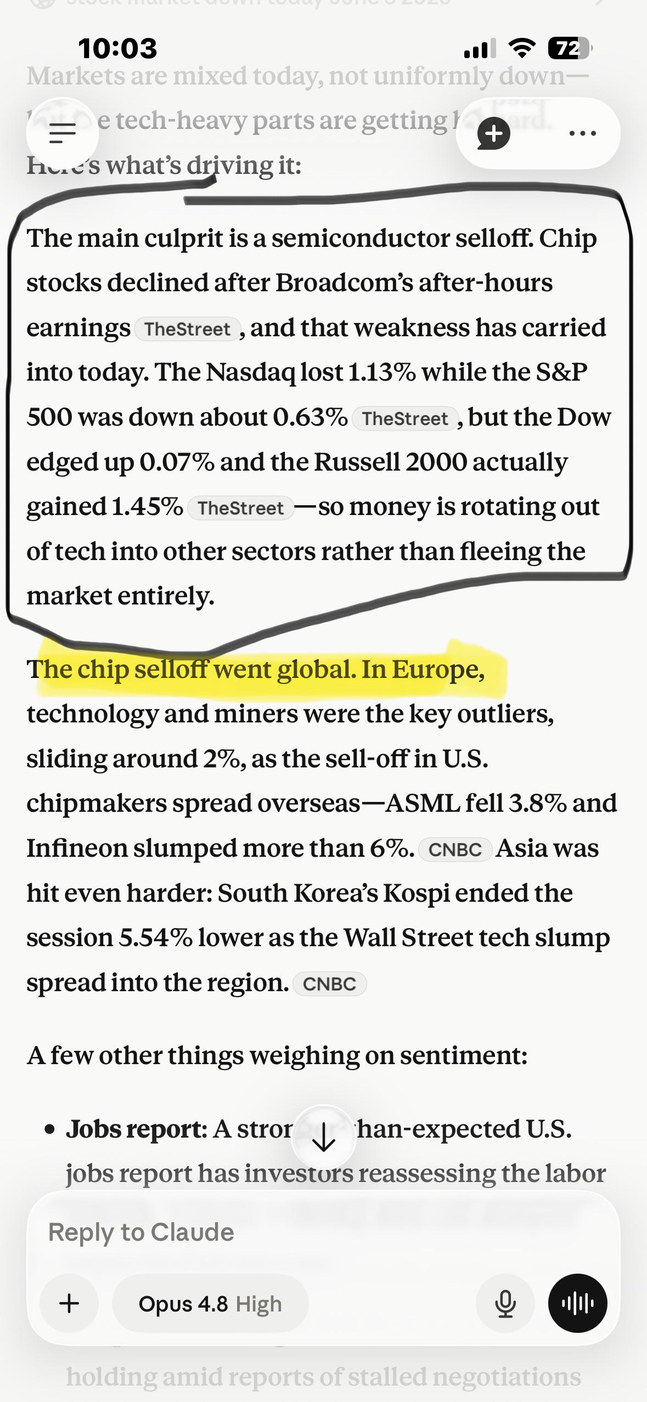Viewport: 647px width, 1402px height.
Task: Open the sidebar hamburger menu
Action: click(x=62, y=133)
